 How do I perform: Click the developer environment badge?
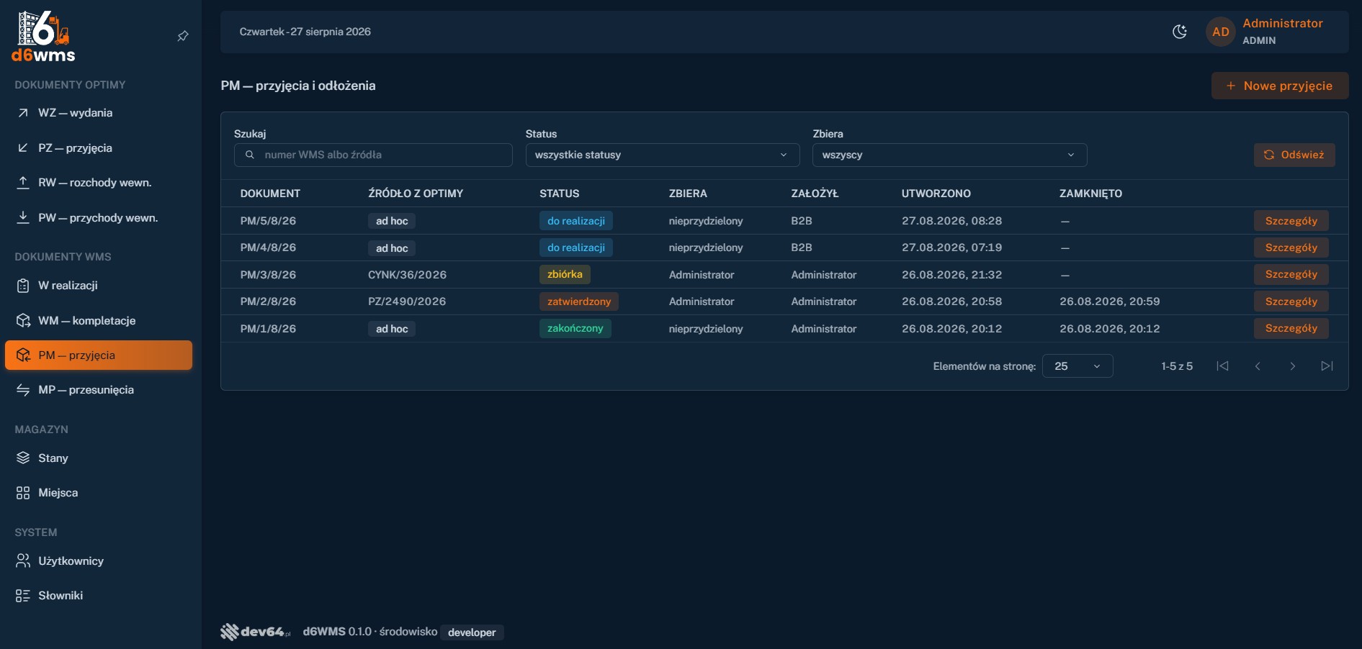coord(472,632)
